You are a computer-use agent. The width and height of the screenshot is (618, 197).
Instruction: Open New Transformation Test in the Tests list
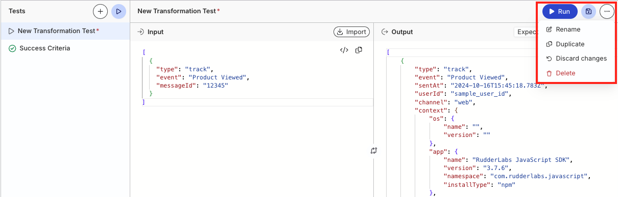pyautogui.click(x=65, y=31)
